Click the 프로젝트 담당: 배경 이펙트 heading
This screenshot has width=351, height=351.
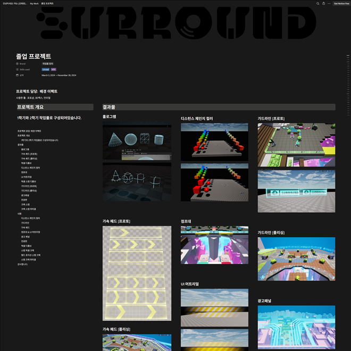tap(37, 91)
